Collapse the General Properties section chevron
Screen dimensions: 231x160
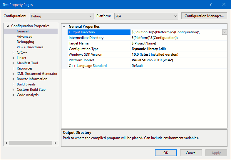tap(64, 27)
